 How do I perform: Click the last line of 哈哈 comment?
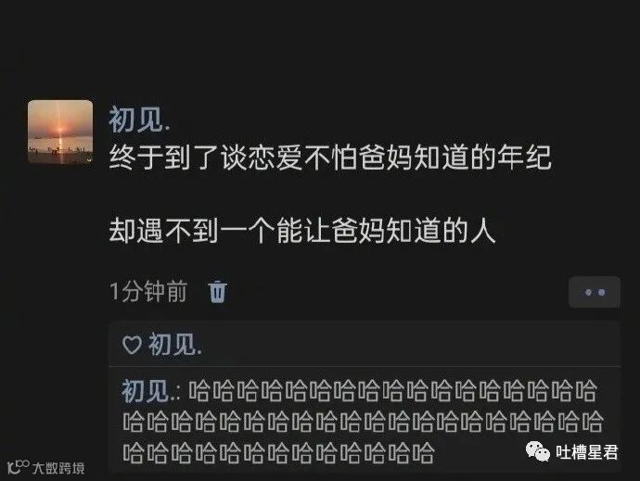278,452
